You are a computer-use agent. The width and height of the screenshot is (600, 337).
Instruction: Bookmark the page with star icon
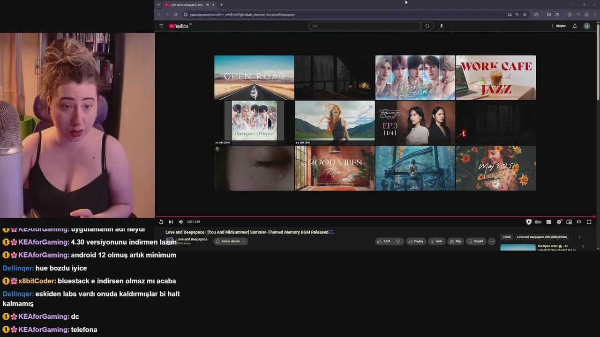tap(525, 15)
